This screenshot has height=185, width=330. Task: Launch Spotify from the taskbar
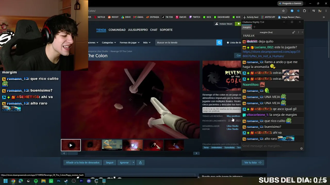(x=36, y=181)
